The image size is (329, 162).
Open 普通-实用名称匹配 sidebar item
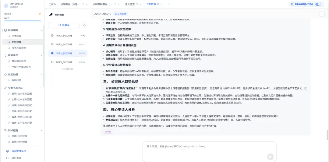coord(22,123)
